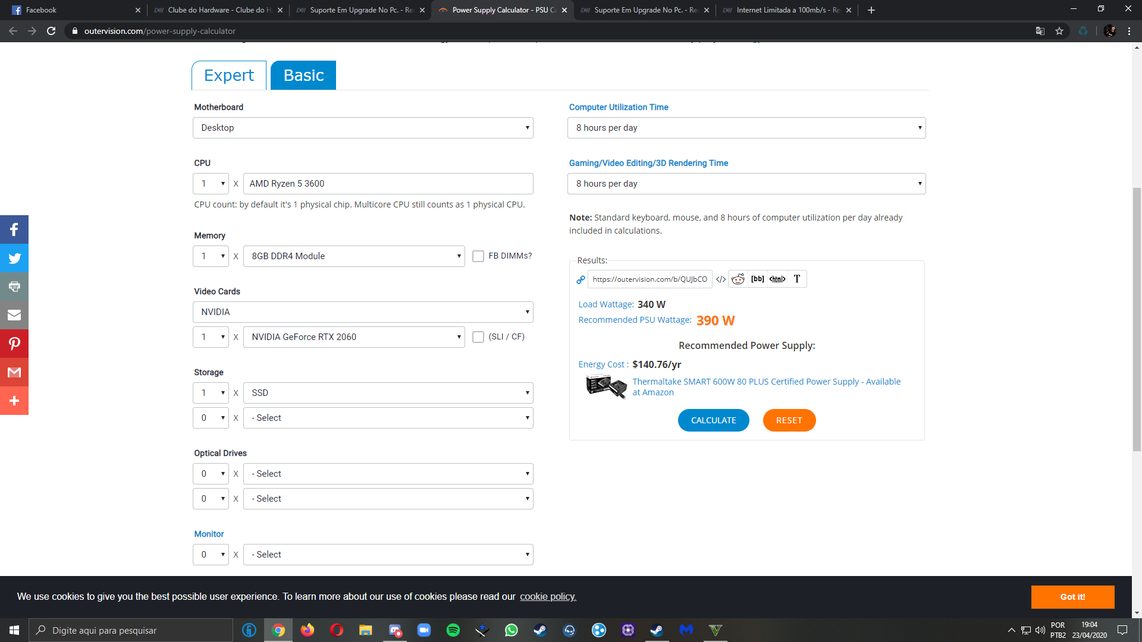This screenshot has width=1142, height=642.
Task: Open the second storage Select dropdown
Action: pos(388,418)
